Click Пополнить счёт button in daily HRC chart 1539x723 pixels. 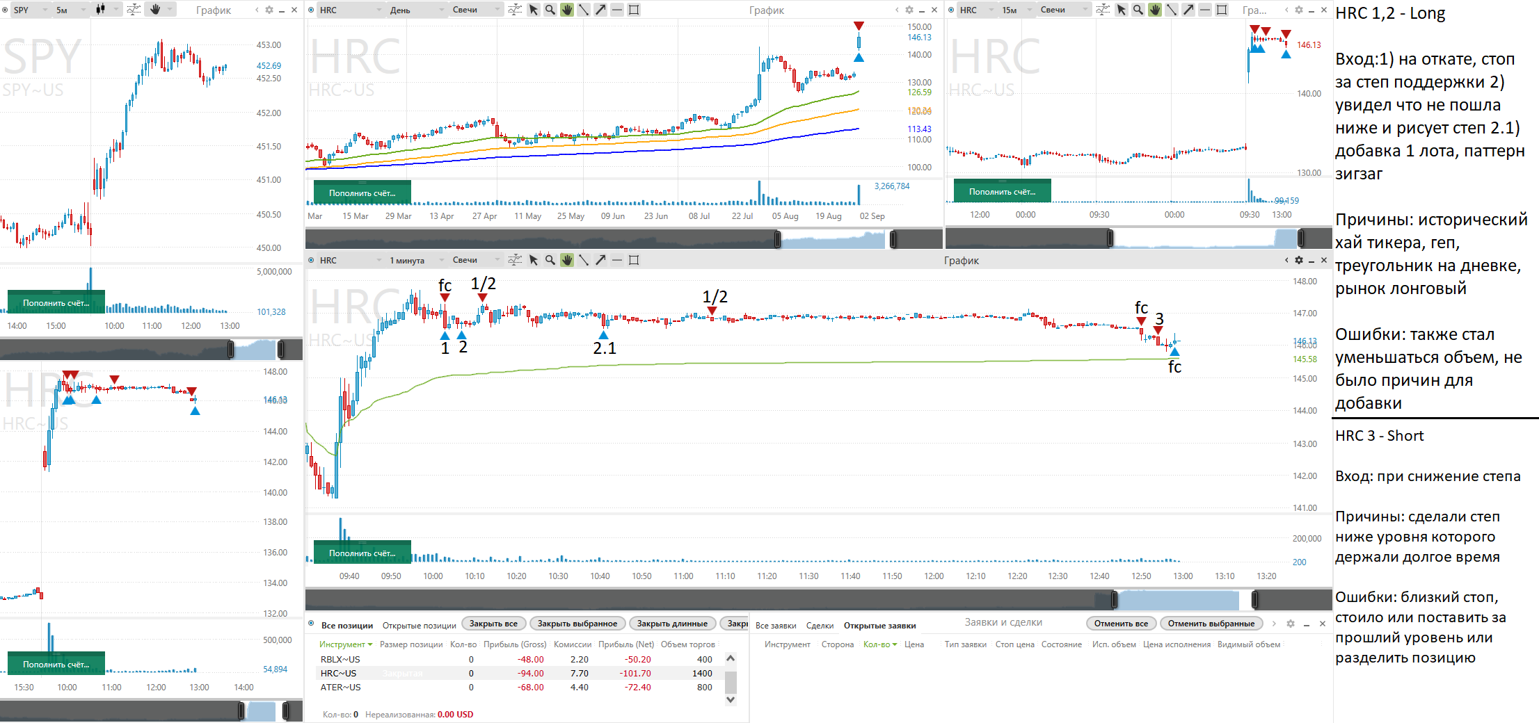point(362,193)
